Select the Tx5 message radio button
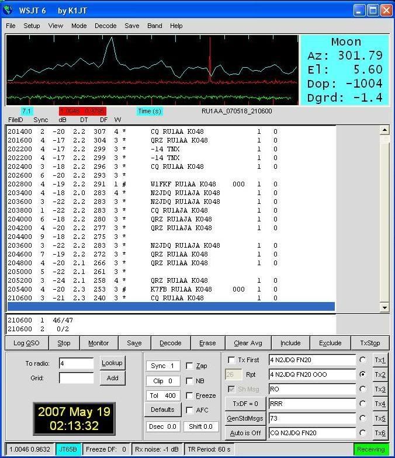395x458 pixels. pyautogui.click(x=363, y=418)
